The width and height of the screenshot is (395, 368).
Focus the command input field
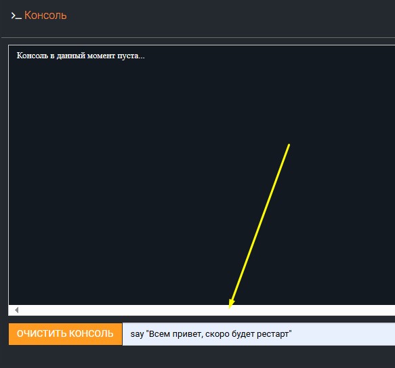tap(259, 334)
